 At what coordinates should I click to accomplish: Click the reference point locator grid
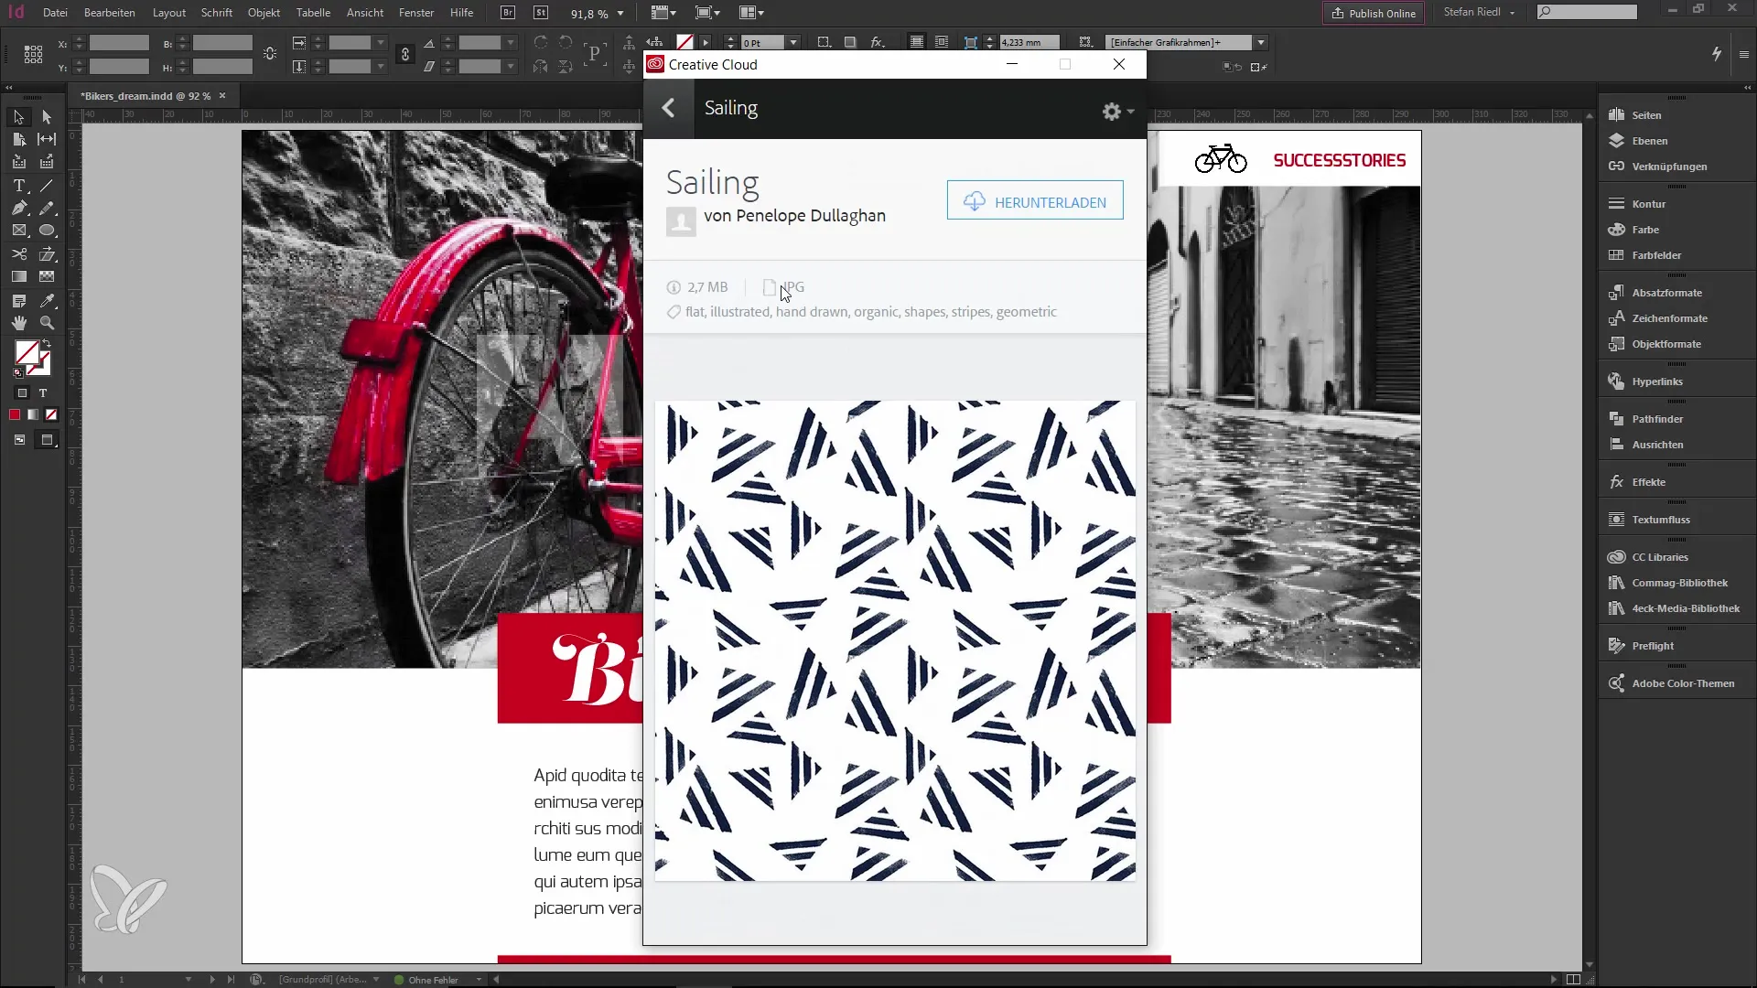[x=33, y=55]
